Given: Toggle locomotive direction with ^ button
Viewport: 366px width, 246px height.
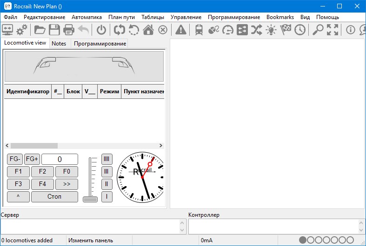Looking at the screenshot, I should [x=19, y=197].
